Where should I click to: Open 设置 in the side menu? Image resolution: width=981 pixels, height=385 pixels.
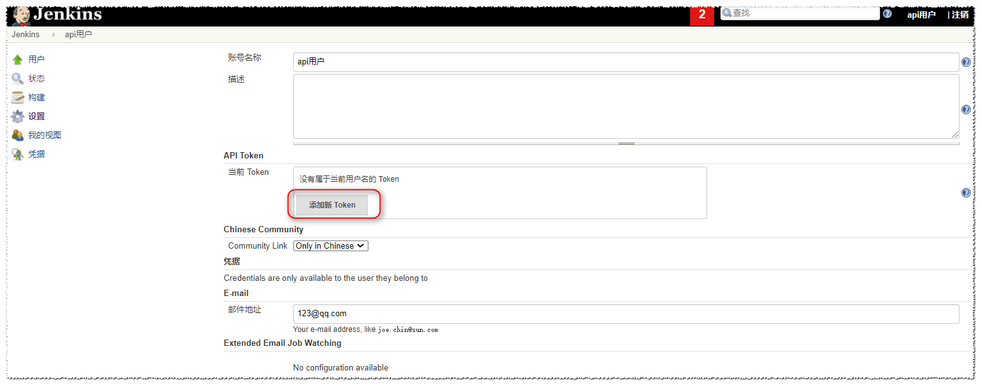37,117
